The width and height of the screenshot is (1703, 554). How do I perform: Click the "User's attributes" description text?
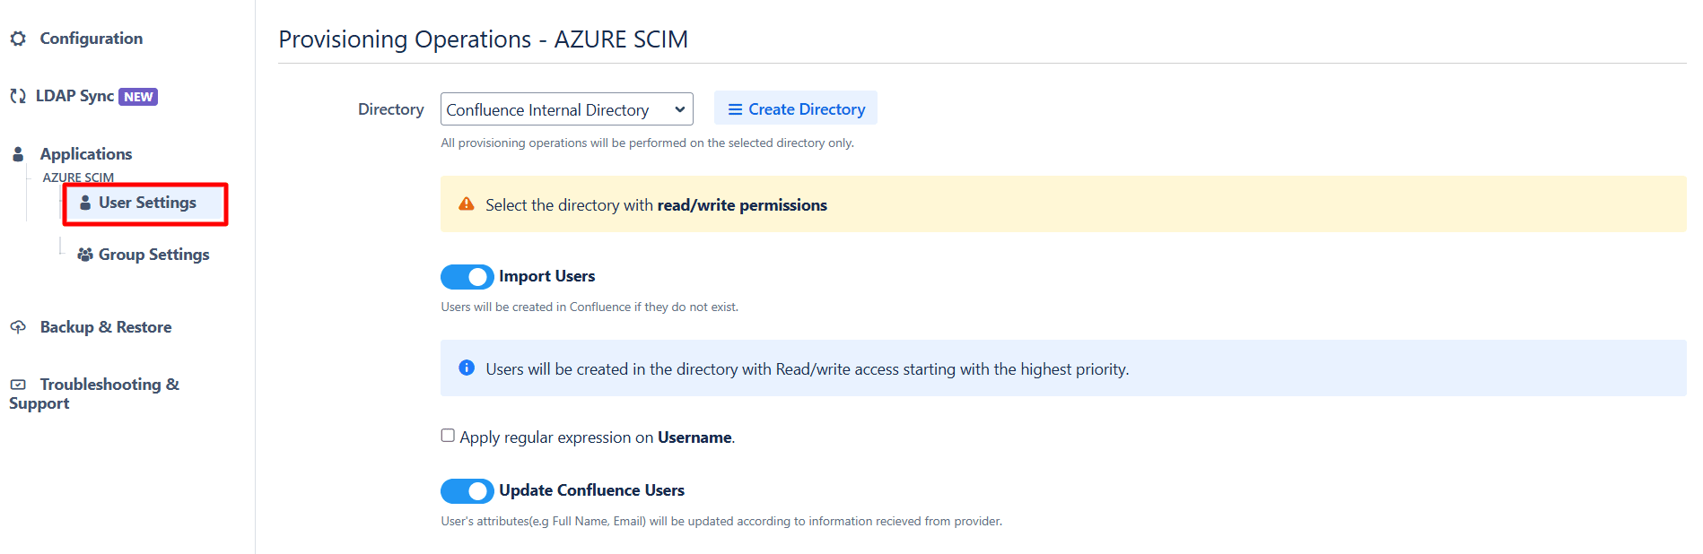coord(721,521)
